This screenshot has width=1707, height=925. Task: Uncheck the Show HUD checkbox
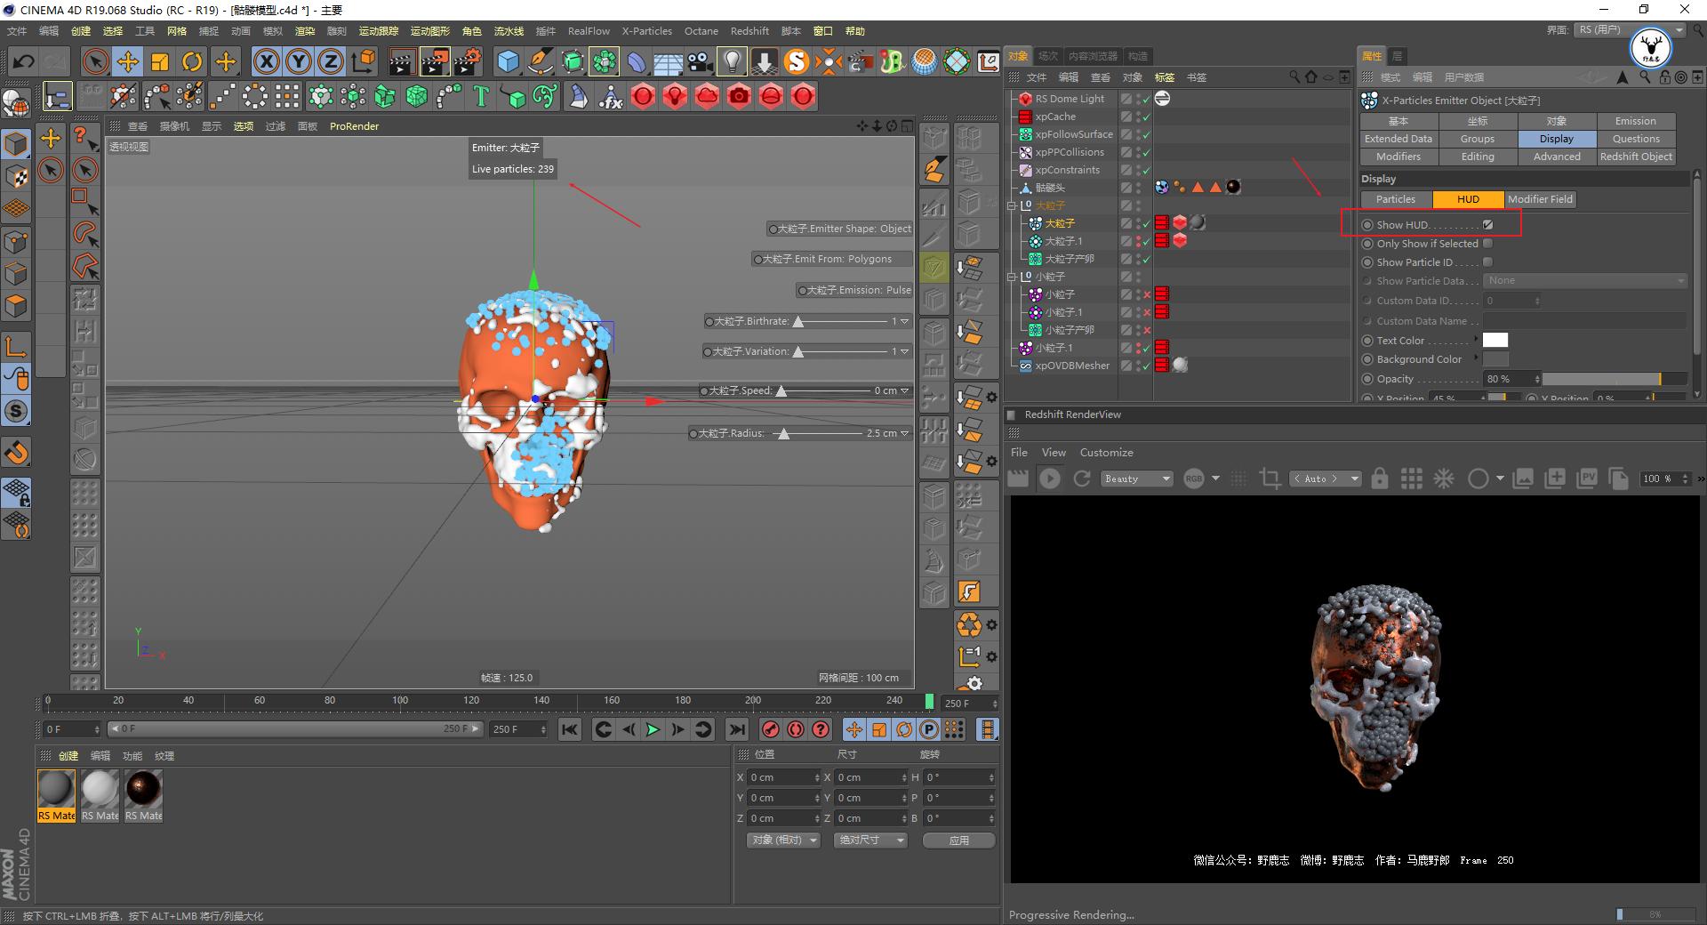1487,224
